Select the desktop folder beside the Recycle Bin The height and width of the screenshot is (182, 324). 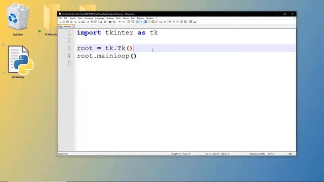(x=51, y=20)
